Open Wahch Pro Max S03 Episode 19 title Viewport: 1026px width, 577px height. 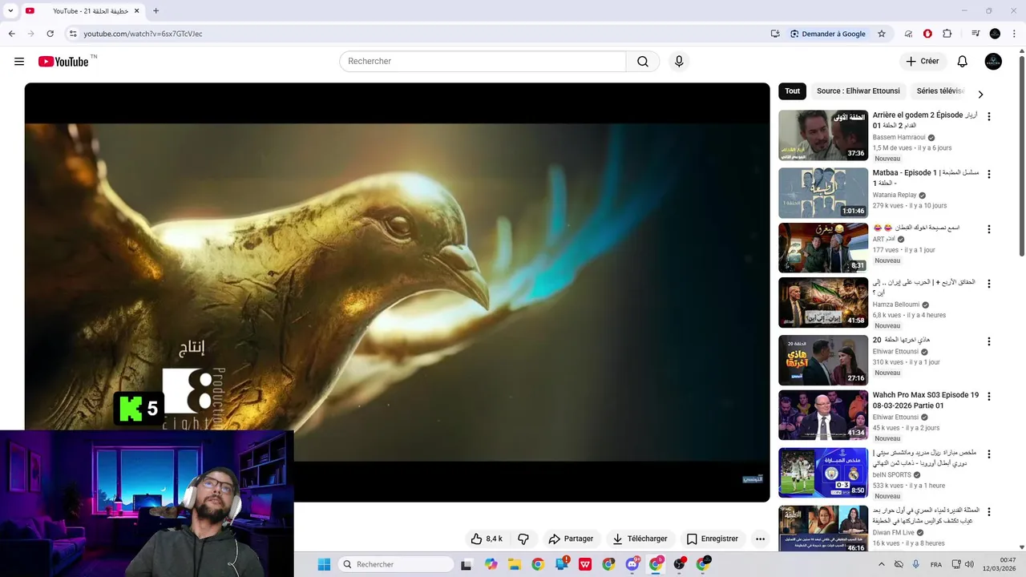click(x=926, y=400)
